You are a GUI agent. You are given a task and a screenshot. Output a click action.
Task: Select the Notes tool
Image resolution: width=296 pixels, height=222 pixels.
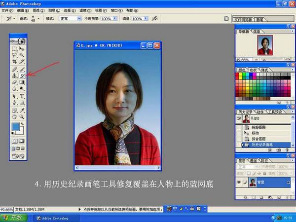click(14, 111)
